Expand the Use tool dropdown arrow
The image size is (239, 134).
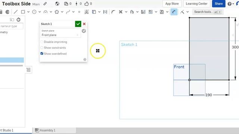pyautogui.click(x=99, y=12)
